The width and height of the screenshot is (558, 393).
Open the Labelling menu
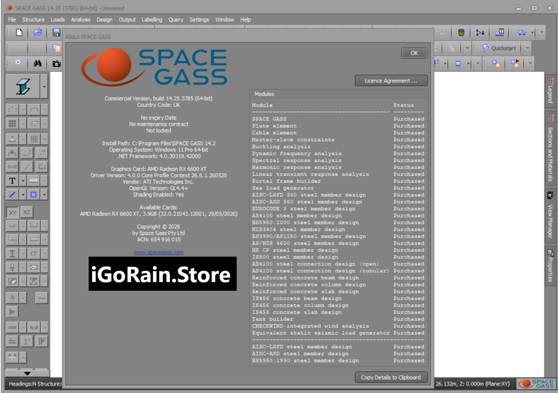coord(152,20)
